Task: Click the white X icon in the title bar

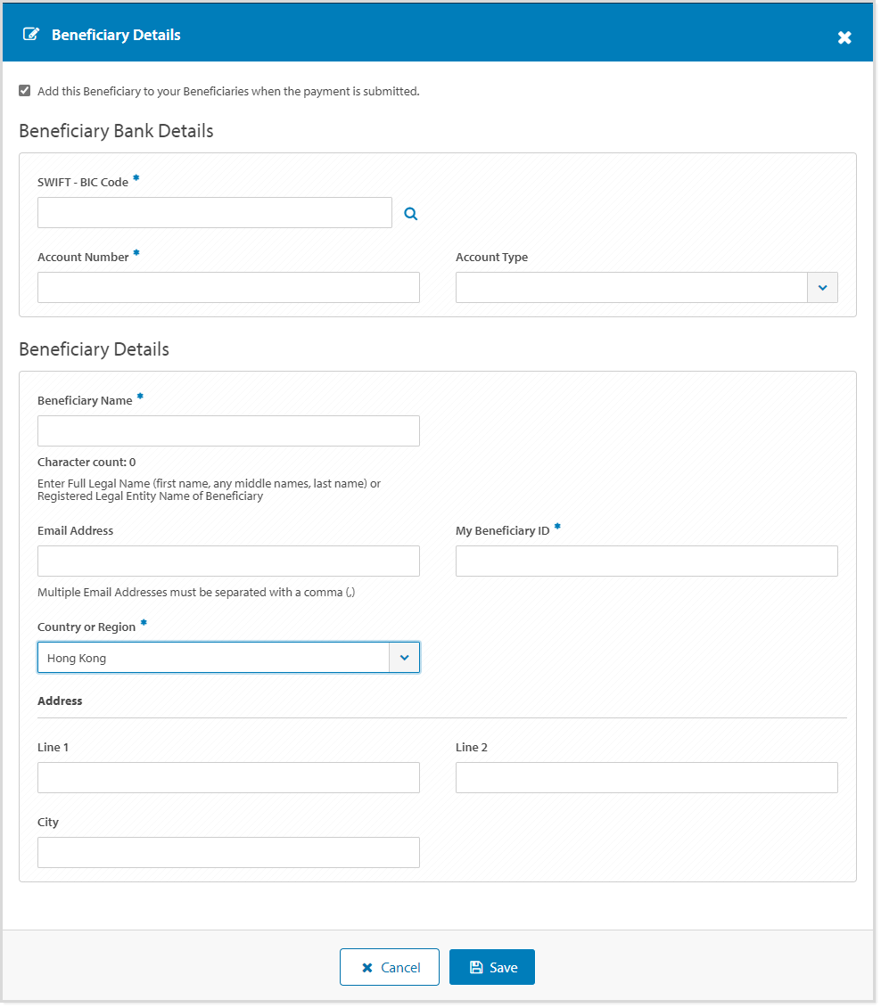Action: point(844,37)
